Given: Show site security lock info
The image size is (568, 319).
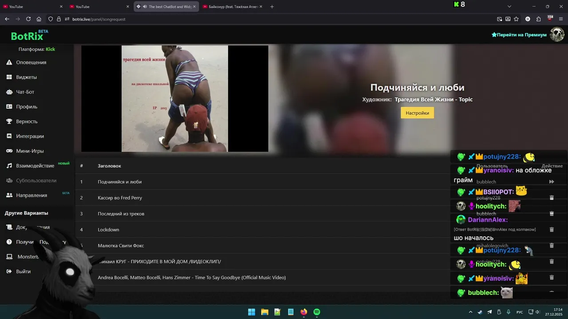Looking at the screenshot, I should pyautogui.click(x=59, y=19).
